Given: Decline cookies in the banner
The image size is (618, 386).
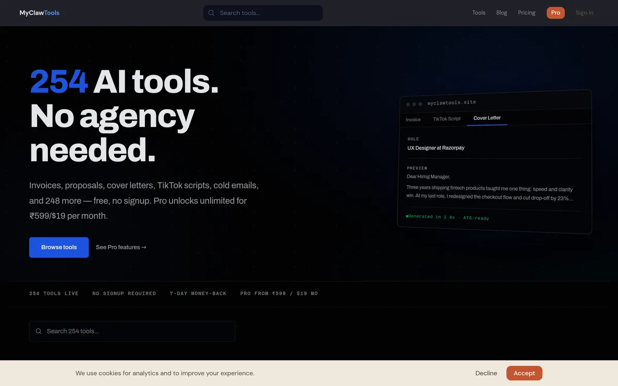Looking at the screenshot, I should coord(486,373).
